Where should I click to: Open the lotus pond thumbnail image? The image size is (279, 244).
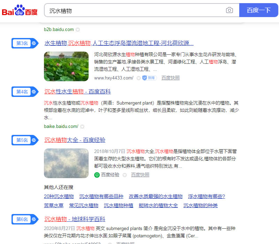tap(66, 66)
